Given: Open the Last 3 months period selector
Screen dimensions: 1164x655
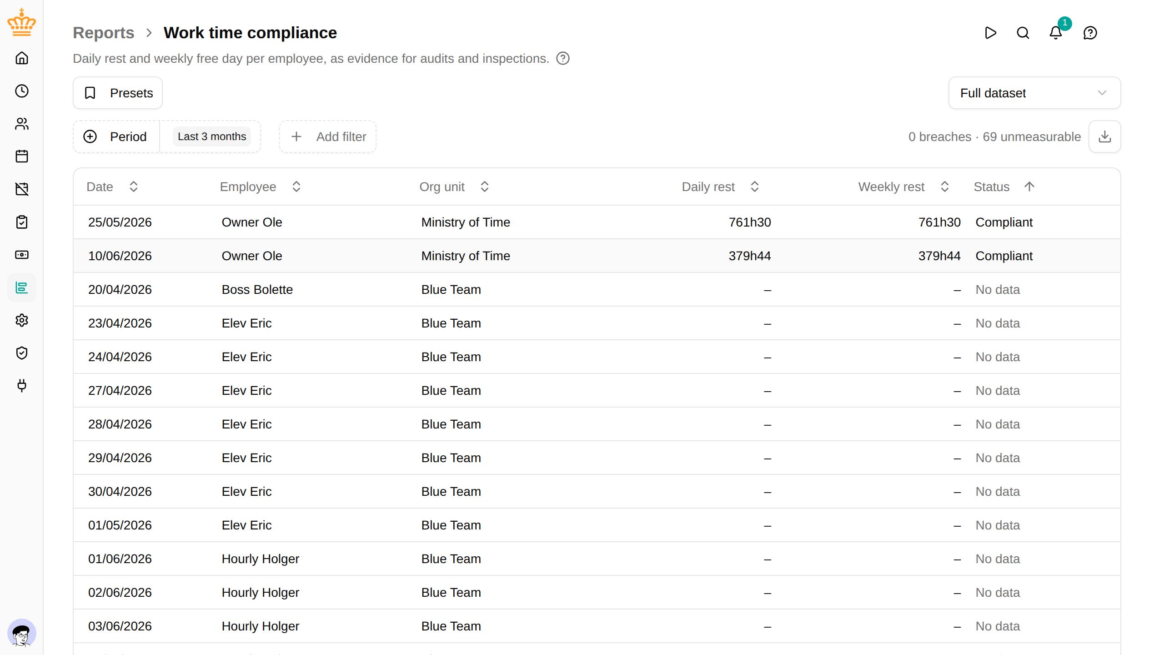Looking at the screenshot, I should (x=212, y=136).
